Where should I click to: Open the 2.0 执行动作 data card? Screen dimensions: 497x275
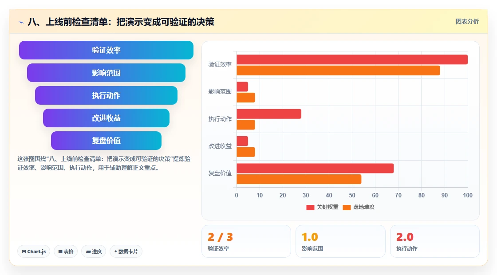pos(434,241)
